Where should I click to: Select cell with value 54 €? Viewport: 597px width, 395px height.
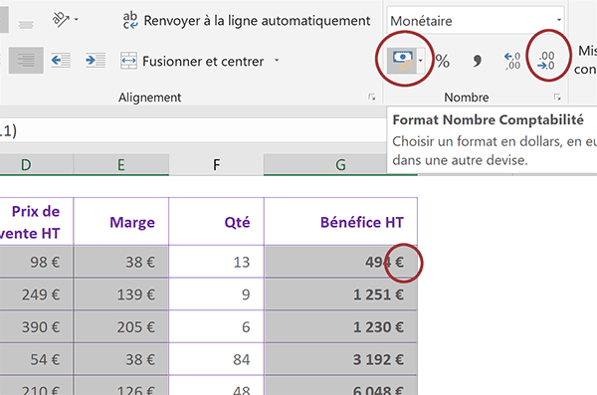pos(36,359)
